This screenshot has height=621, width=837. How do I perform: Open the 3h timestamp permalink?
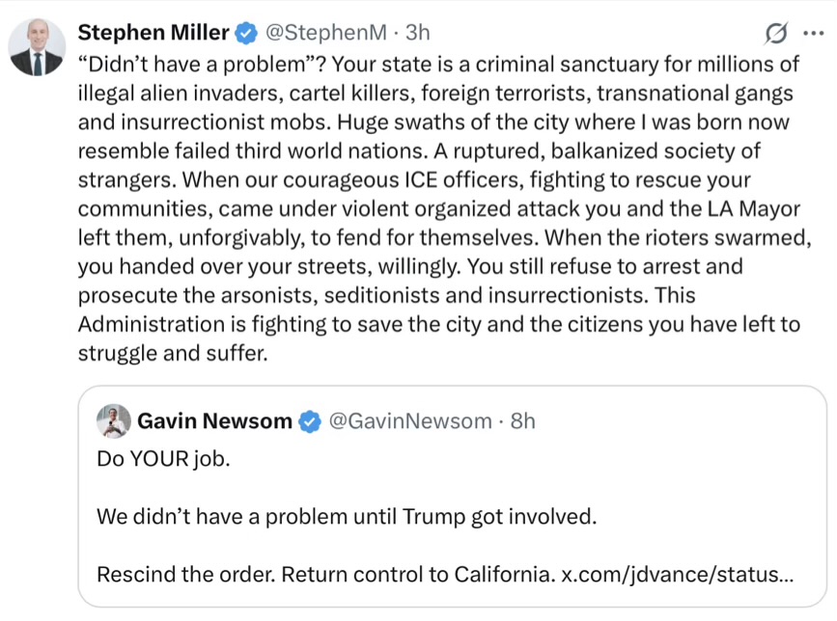pyautogui.click(x=417, y=33)
